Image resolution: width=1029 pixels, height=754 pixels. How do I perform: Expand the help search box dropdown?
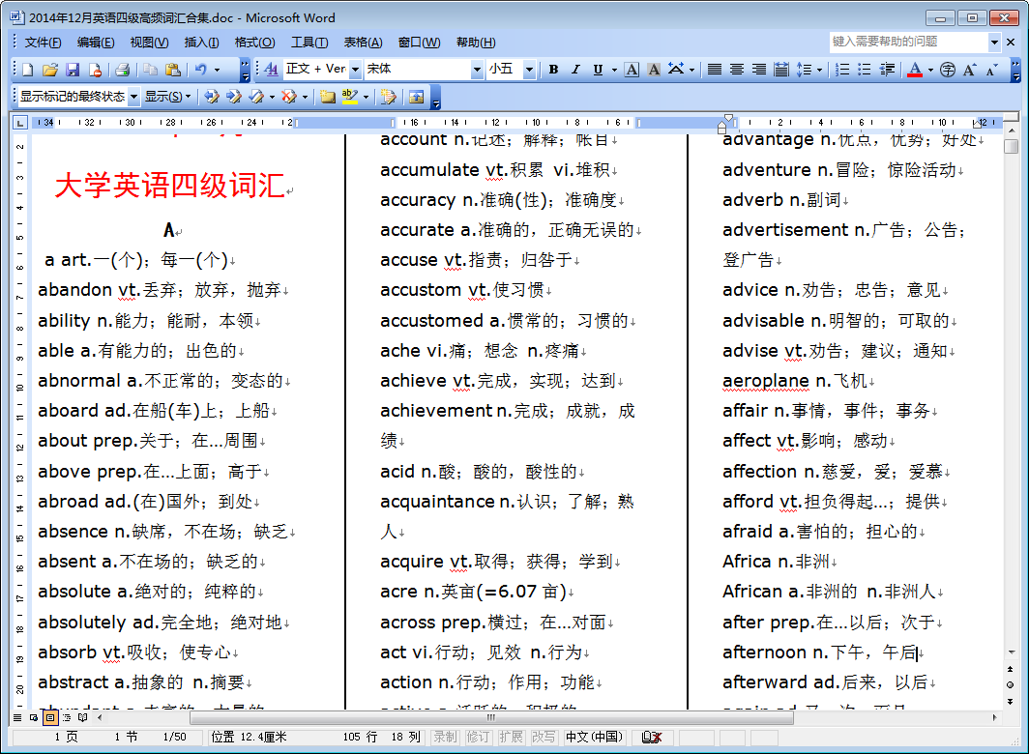(x=994, y=42)
